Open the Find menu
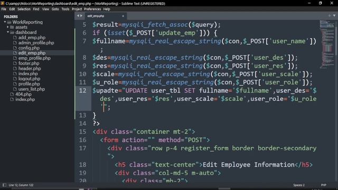Screen dimensions: 338x190 click(36, 9)
